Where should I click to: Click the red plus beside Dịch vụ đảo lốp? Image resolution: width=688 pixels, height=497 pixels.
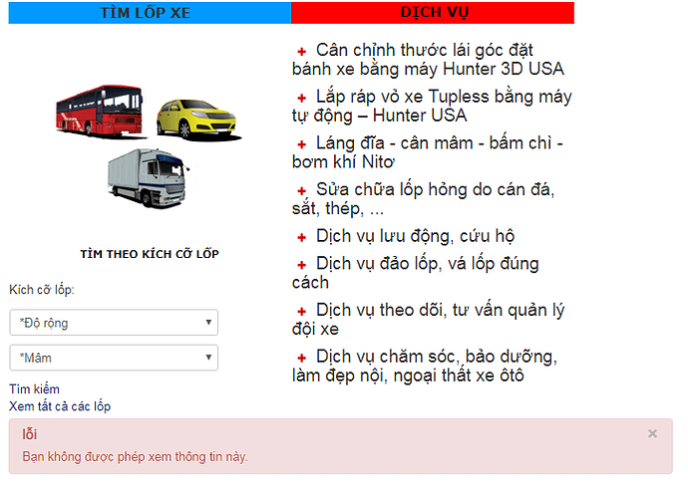pos(301,265)
